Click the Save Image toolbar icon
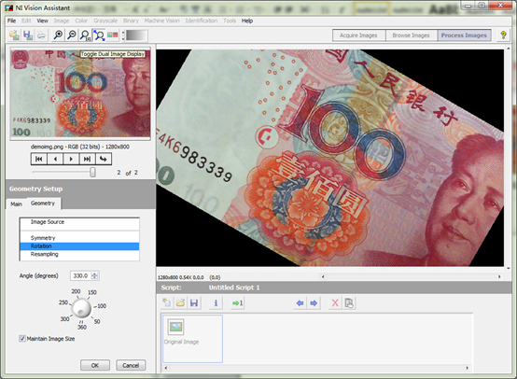 (28, 35)
